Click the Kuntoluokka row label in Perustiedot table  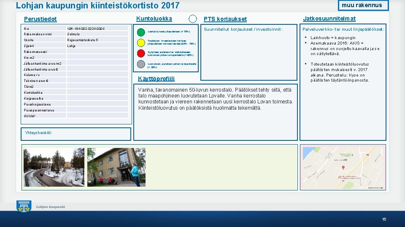coord(33,92)
